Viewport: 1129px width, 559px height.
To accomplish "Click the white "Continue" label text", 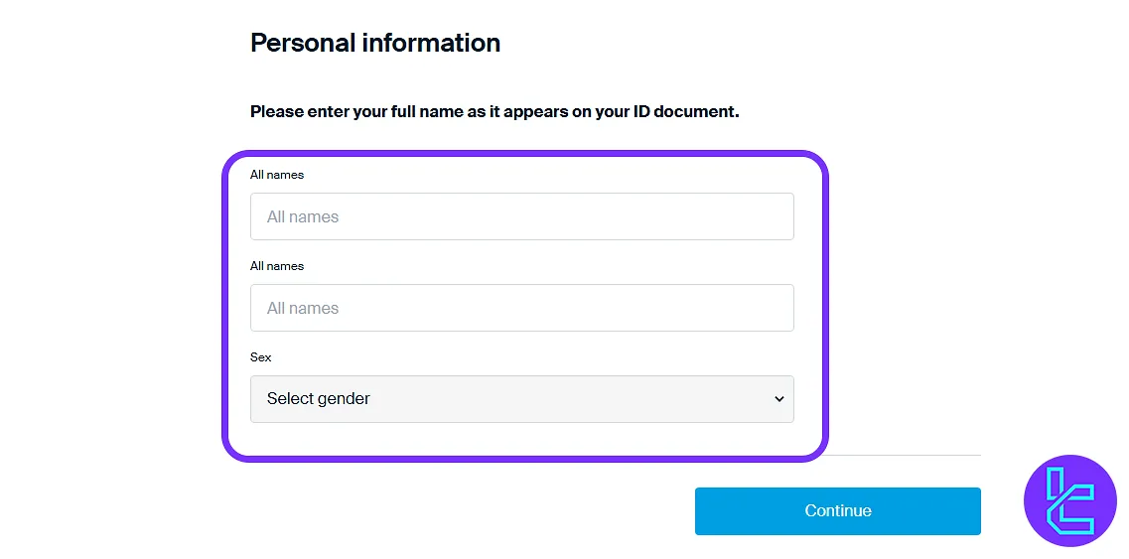I will [x=838, y=511].
